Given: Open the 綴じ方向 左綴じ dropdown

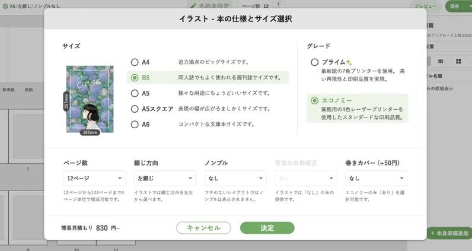Looking at the screenshot, I should tap(165, 178).
